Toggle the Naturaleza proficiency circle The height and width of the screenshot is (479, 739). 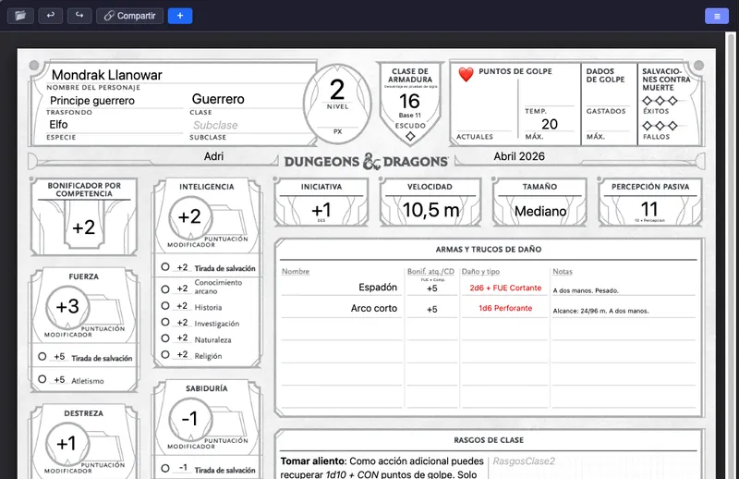165,338
